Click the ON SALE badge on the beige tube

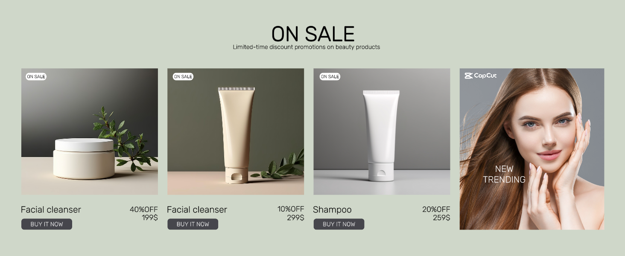[183, 77]
